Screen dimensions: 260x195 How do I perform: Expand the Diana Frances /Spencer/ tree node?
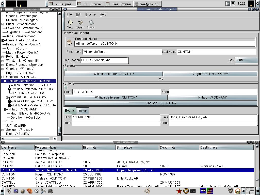point(3,65)
